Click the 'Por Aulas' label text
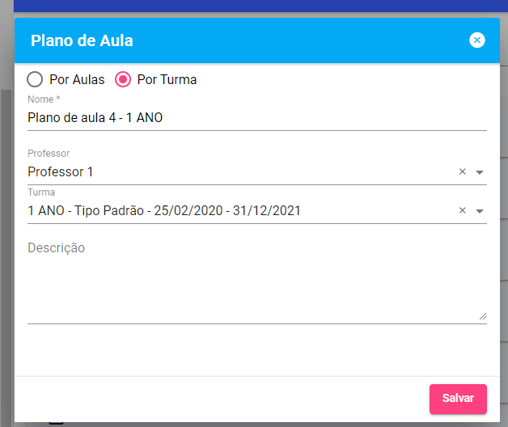 77,79
